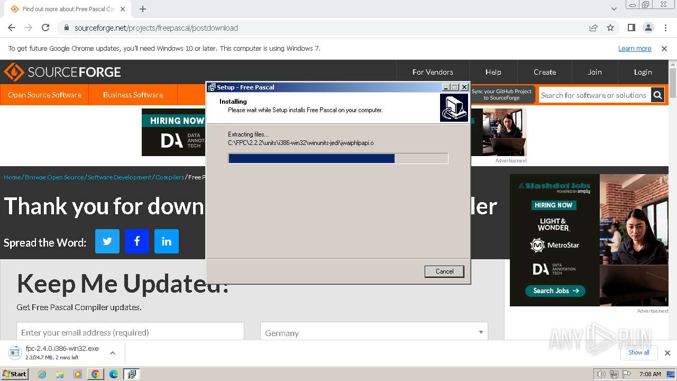677x381 pixels.
Task: Cancel the Free Pascal installation
Action: click(x=444, y=271)
